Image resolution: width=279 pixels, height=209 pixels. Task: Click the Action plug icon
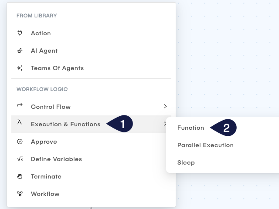[20, 33]
